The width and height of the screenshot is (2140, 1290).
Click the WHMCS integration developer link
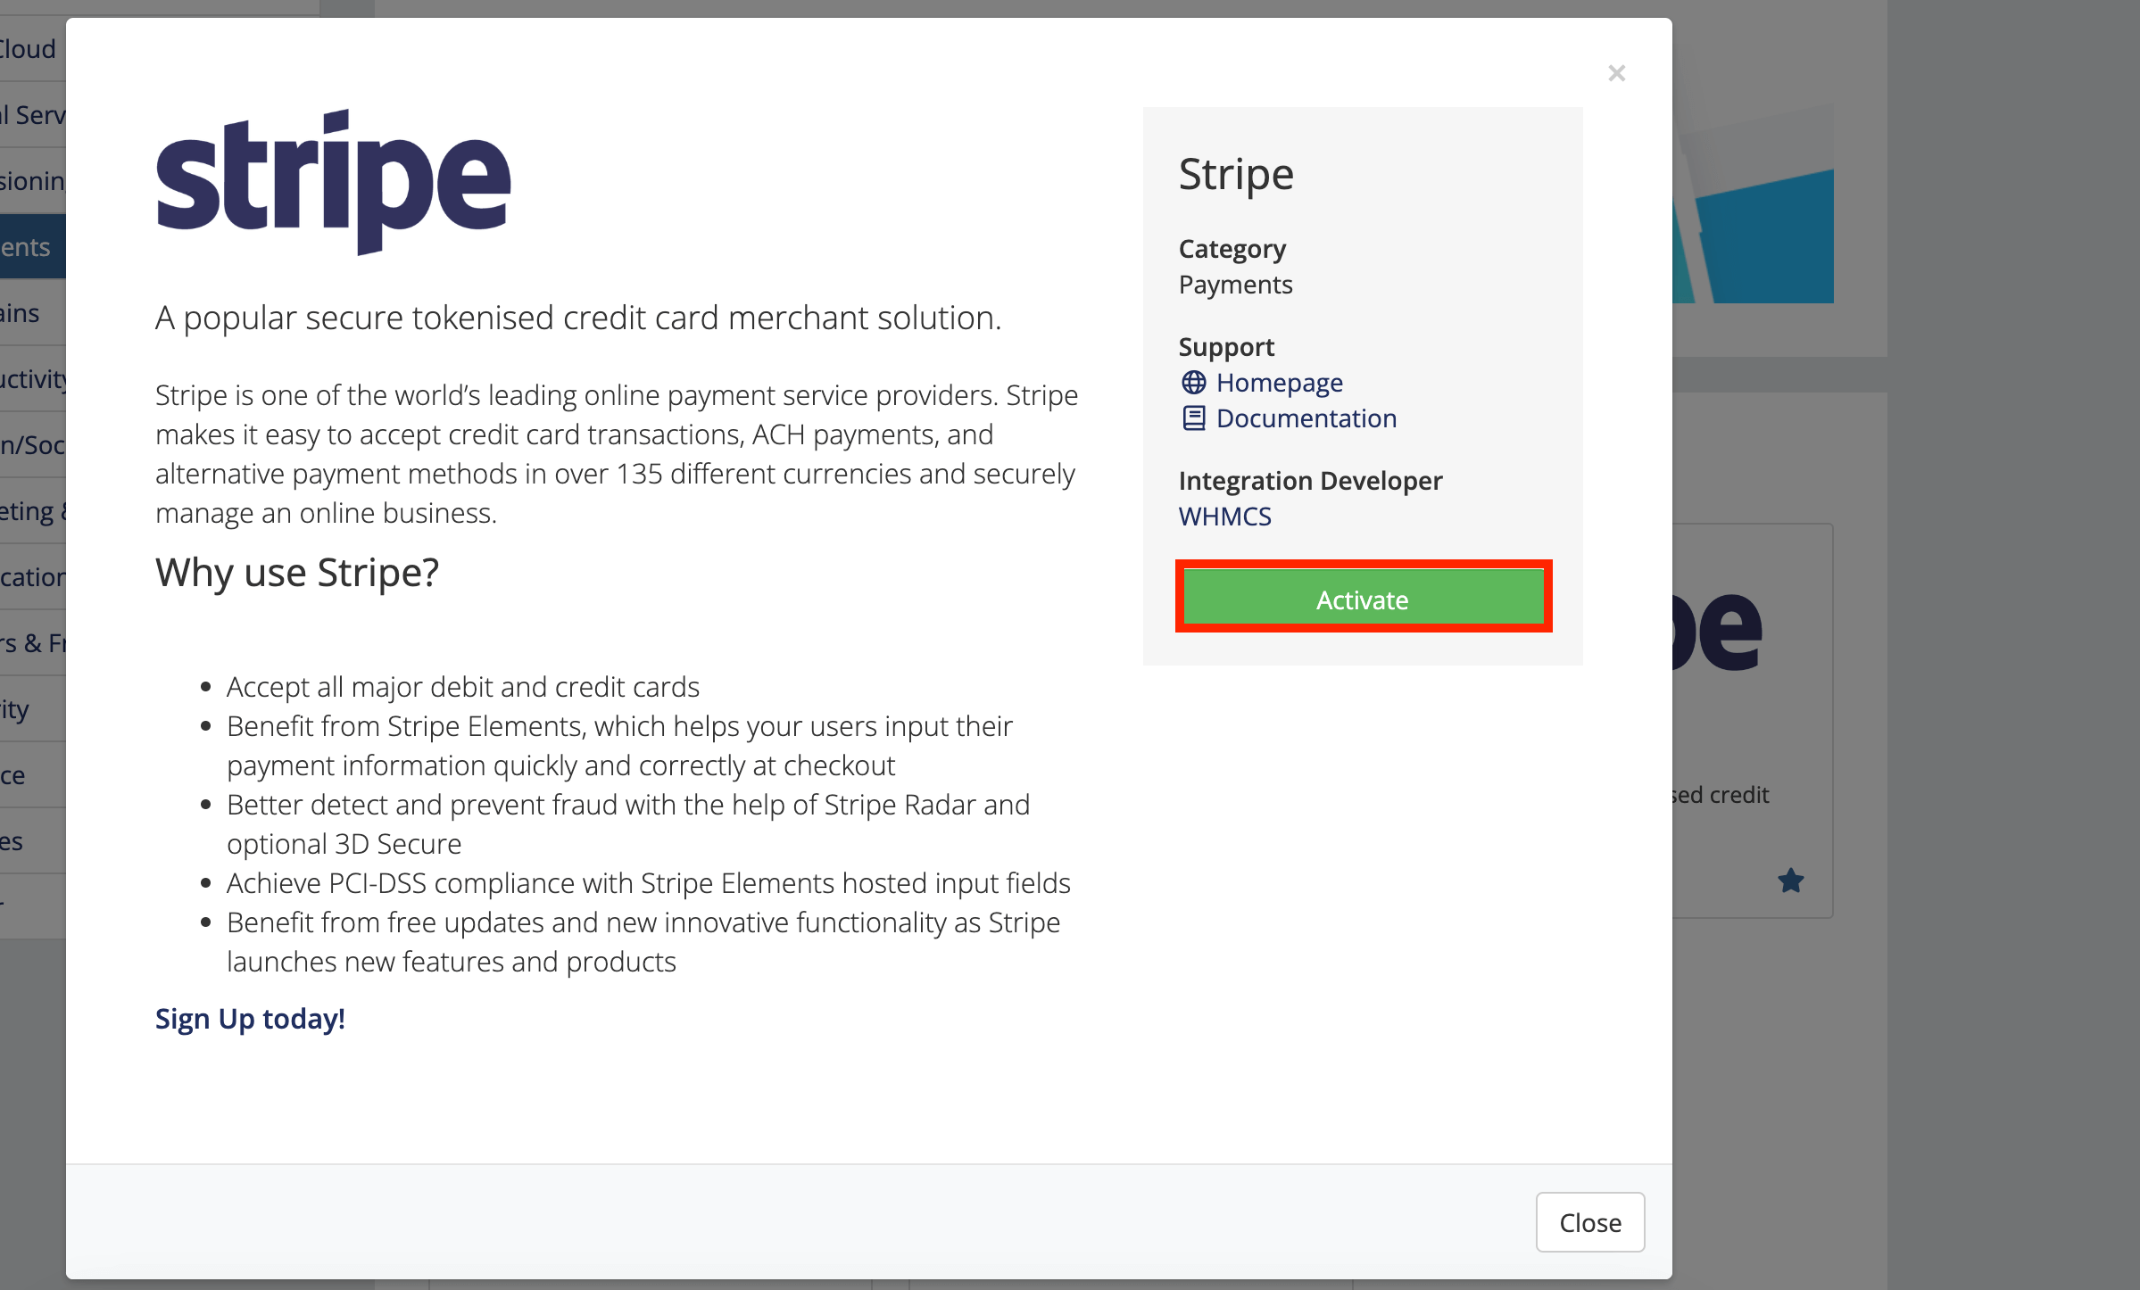coord(1224,516)
